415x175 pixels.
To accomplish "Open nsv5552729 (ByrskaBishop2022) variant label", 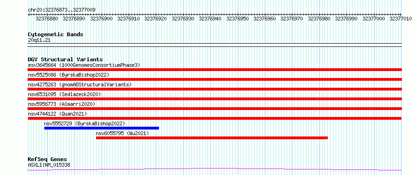I will pos(84,123).
